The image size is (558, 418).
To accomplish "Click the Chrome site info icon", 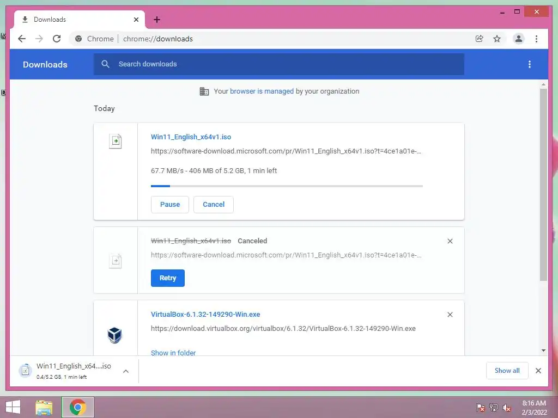I will (78, 39).
